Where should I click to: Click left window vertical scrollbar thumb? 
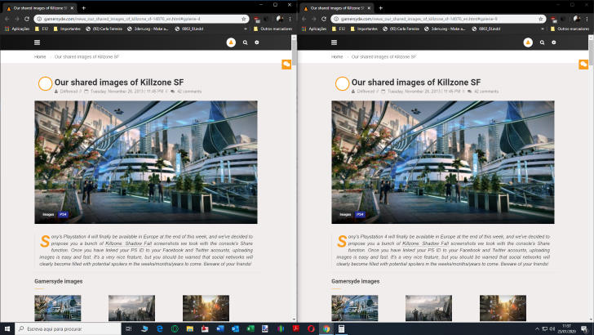(x=294, y=51)
